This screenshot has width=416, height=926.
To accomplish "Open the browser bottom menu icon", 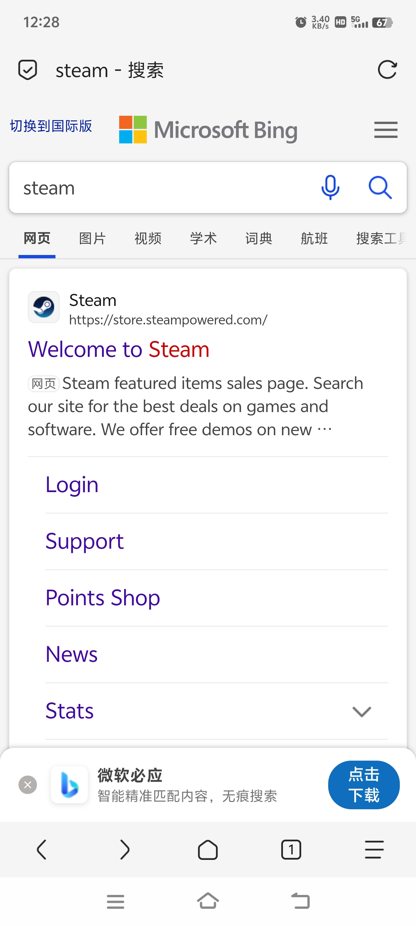I will [x=374, y=849].
